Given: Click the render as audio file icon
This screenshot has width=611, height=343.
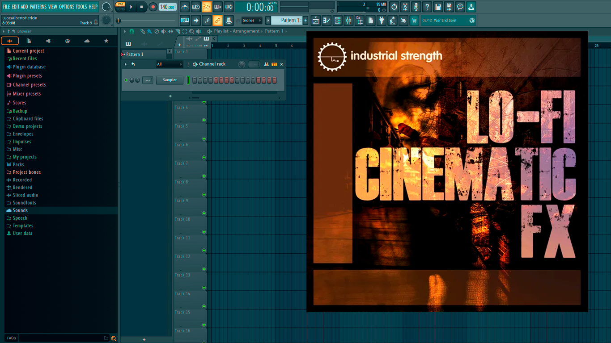Looking at the screenshot, I should tap(449, 7).
